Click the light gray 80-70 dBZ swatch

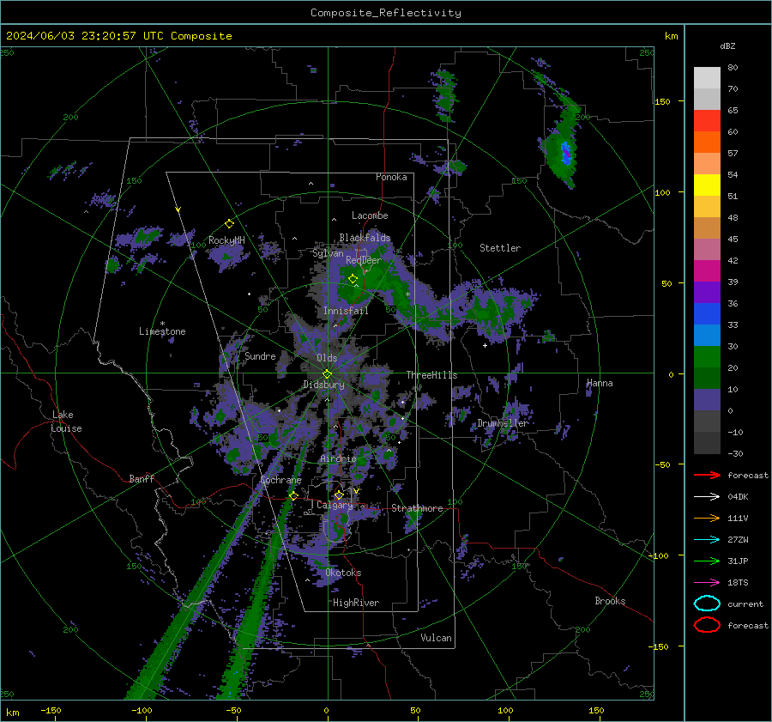pyautogui.click(x=707, y=77)
